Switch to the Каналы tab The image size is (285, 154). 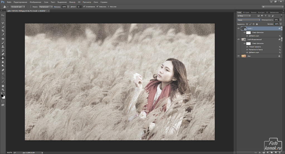(x=254, y=12)
